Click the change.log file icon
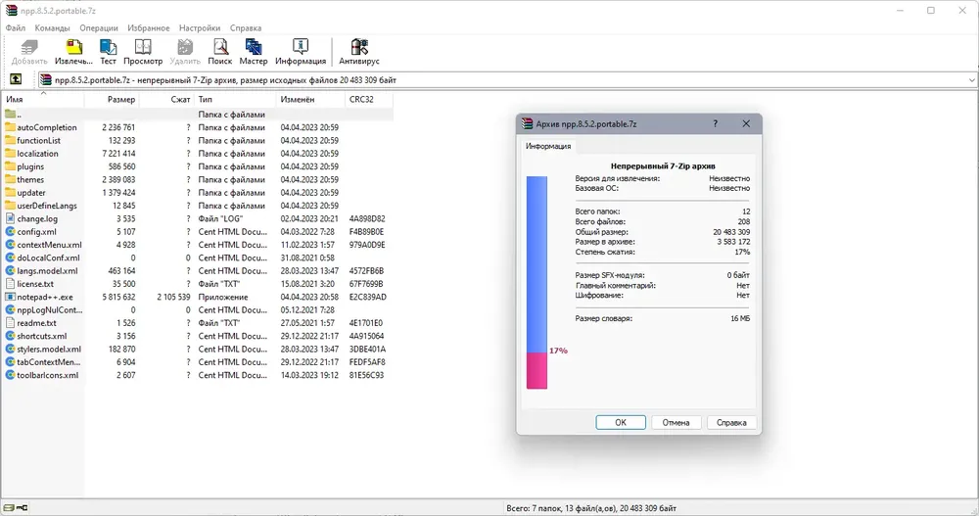 click(x=10, y=218)
